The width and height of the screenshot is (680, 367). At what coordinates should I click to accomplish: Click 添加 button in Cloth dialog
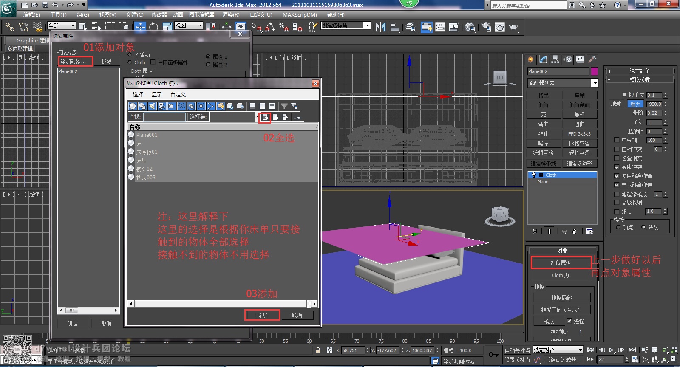[262, 315]
